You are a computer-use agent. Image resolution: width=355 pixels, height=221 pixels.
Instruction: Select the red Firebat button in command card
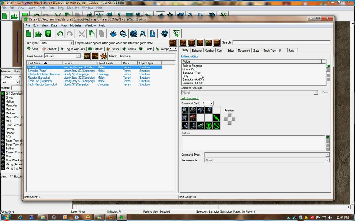point(193,118)
